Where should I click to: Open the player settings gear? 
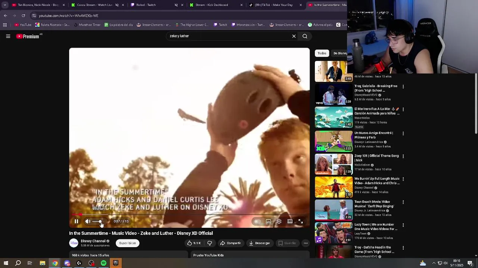coord(279,221)
